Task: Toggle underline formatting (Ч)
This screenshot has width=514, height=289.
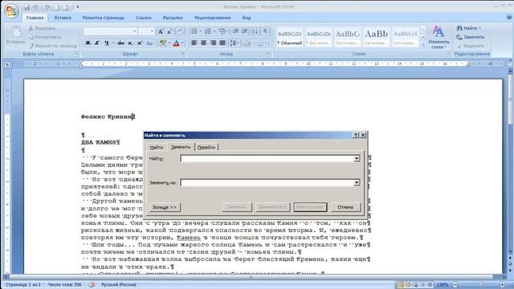Action: click(x=107, y=43)
